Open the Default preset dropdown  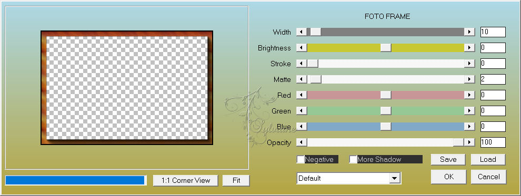pyautogui.click(x=348, y=178)
